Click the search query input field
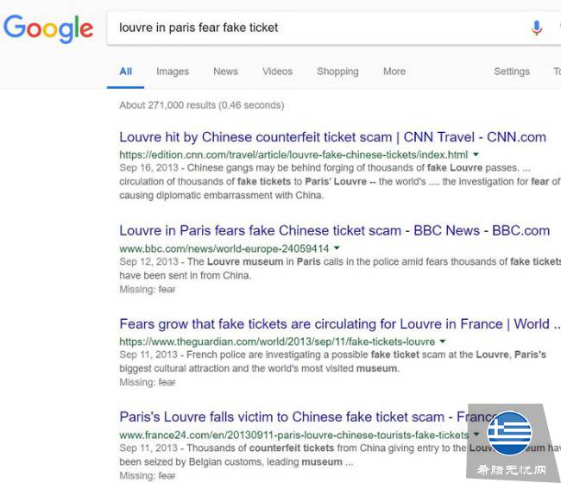 pos(311,28)
